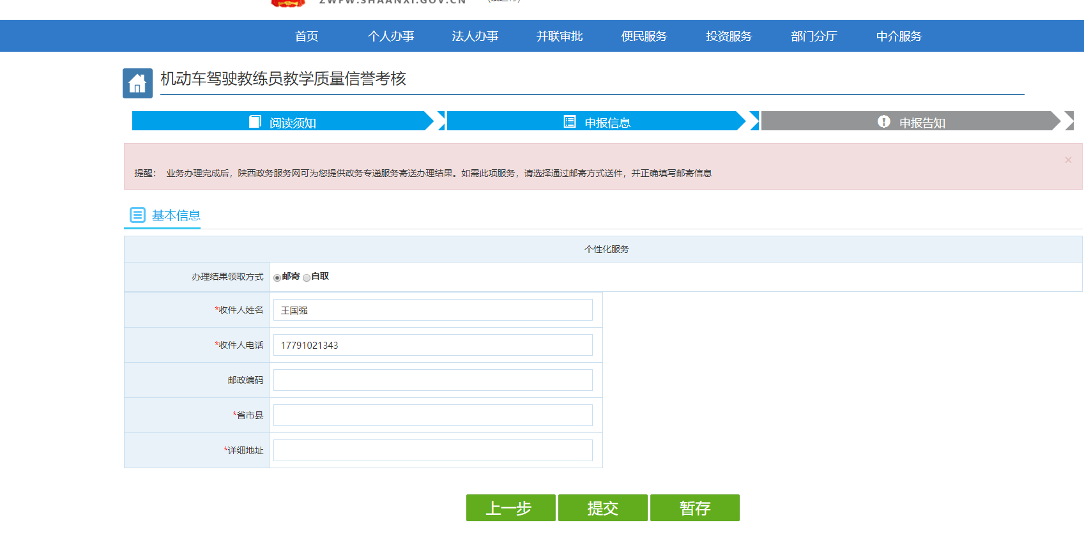Viewport: 1084px width, 534px height.
Task: Click the 申报信息 step list icon
Action: pos(570,121)
